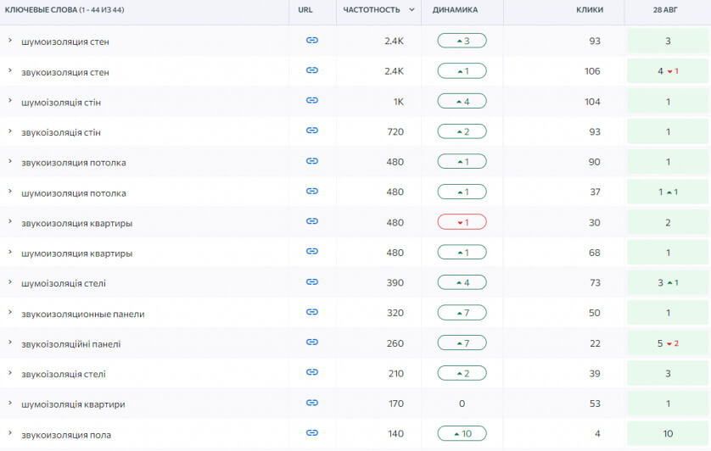Click the Ключевые слова column header
711x451 pixels.
(x=64, y=9)
